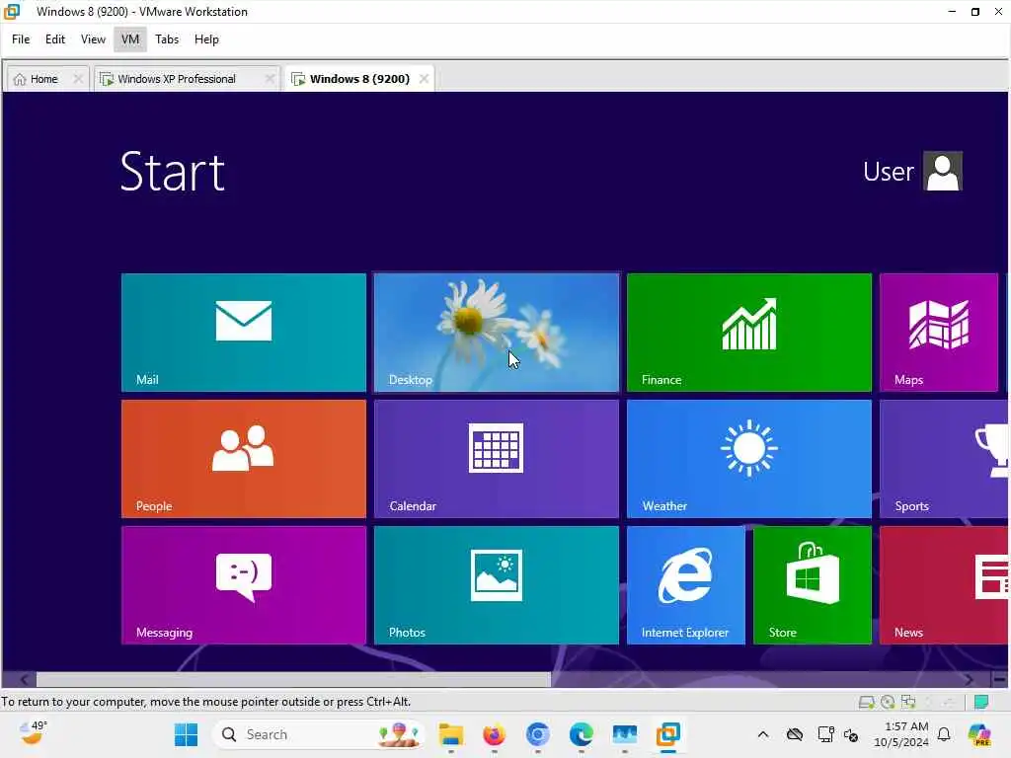Click the Start screen zoom-out minus button
This screenshot has width=1011, height=758.
pyautogui.click(x=999, y=679)
